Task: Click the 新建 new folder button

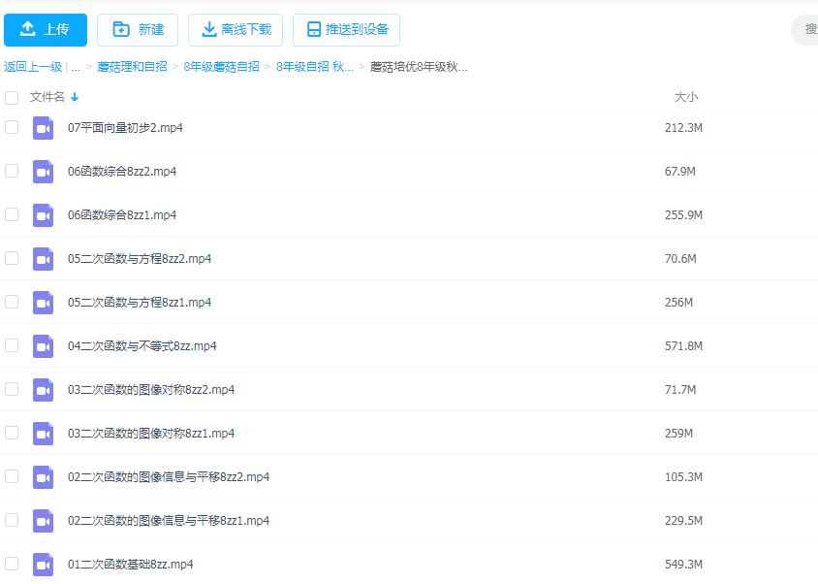Action: (x=138, y=30)
